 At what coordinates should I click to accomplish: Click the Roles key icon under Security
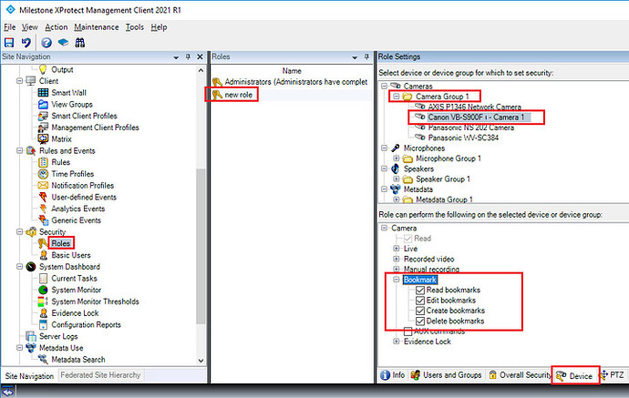tap(43, 243)
